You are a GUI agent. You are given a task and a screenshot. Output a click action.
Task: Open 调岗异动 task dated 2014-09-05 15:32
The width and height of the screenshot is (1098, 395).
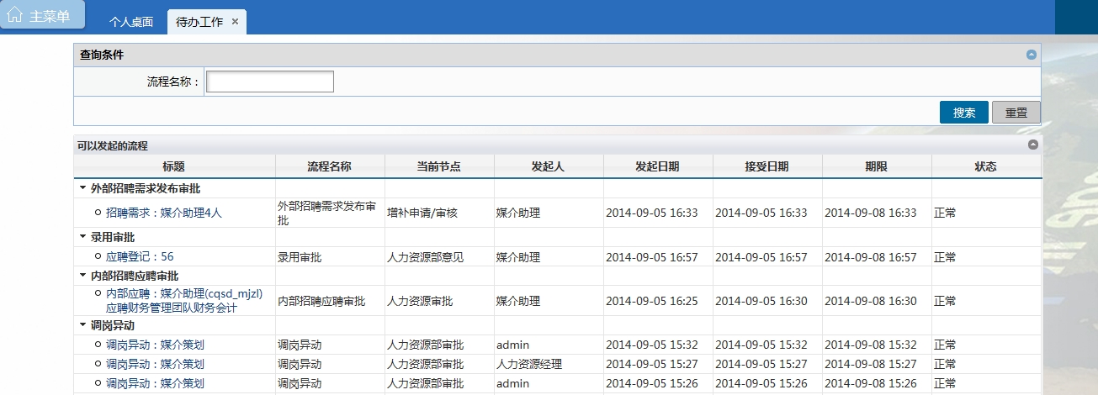tap(155, 345)
